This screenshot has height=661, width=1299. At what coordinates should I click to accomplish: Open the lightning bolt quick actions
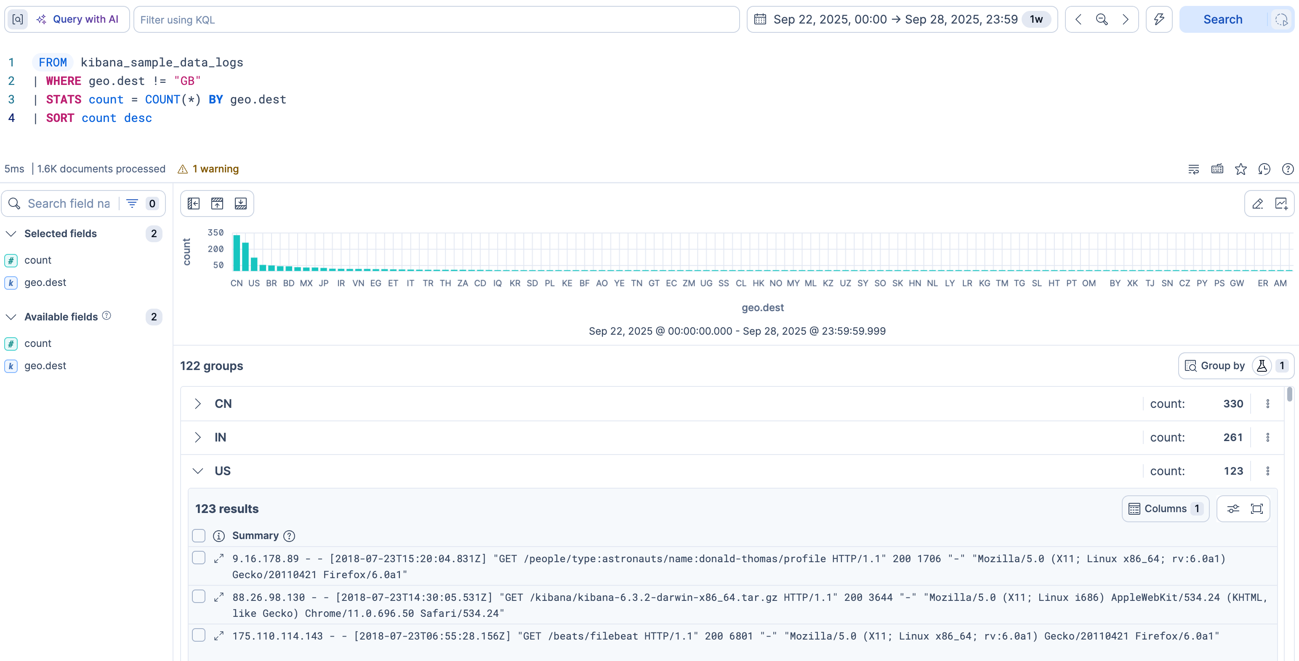pos(1159,20)
